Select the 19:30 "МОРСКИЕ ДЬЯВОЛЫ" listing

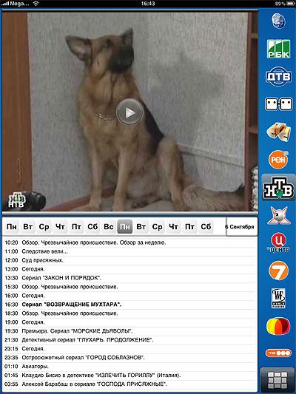coord(129,331)
